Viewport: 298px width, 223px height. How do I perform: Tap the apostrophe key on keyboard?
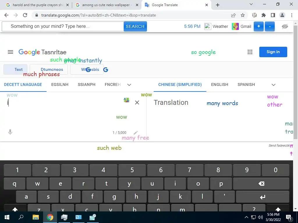(x=224, y=197)
